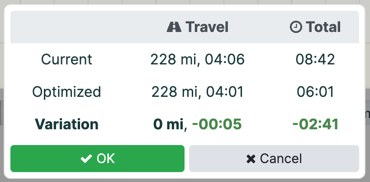The width and height of the screenshot is (370, 182).
Task: Select the Travel column header text
Action: [x=207, y=27]
